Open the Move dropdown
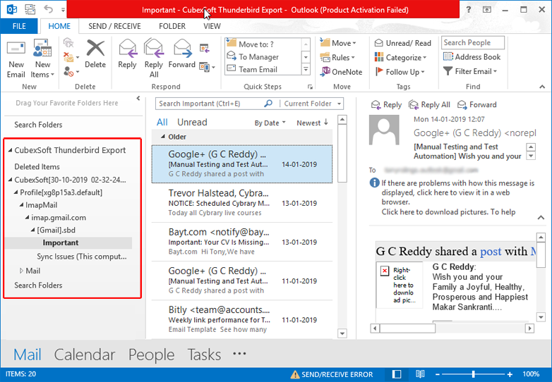Viewport: 552px width, 382px height. pyautogui.click(x=338, y=43)
